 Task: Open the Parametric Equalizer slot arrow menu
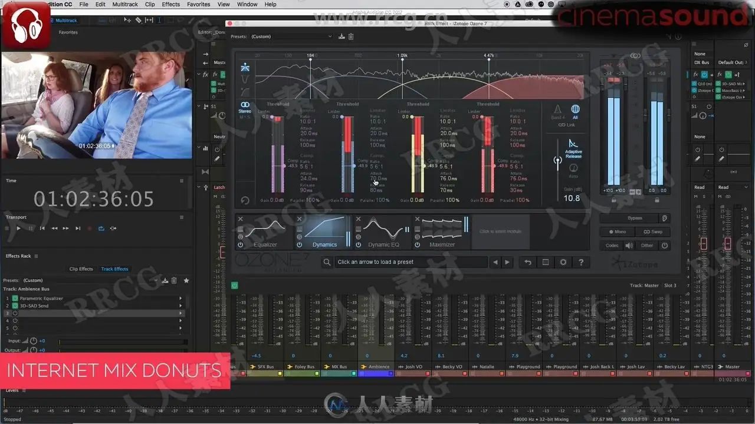point(180,299)
